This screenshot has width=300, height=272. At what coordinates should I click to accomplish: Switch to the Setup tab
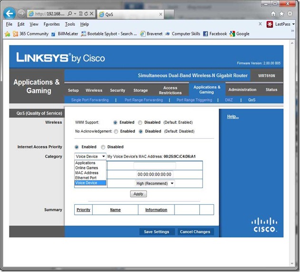tap(73, 91)
